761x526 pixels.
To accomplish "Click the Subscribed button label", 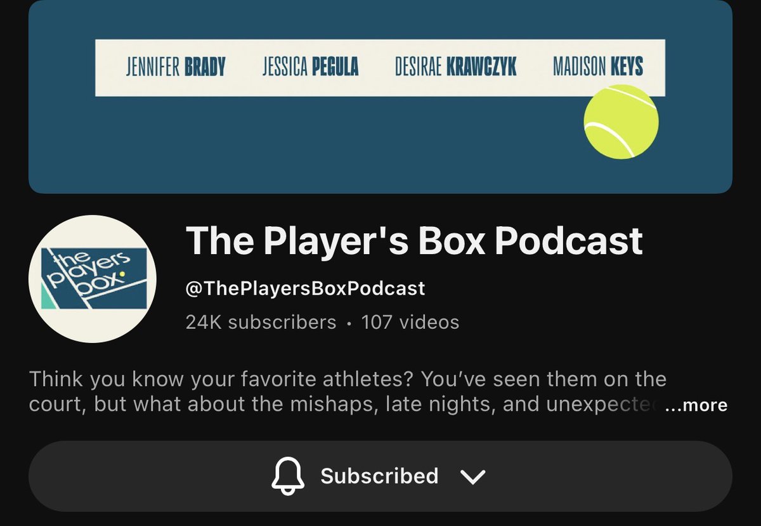I will pyautogui.click(x=379, y=476).
